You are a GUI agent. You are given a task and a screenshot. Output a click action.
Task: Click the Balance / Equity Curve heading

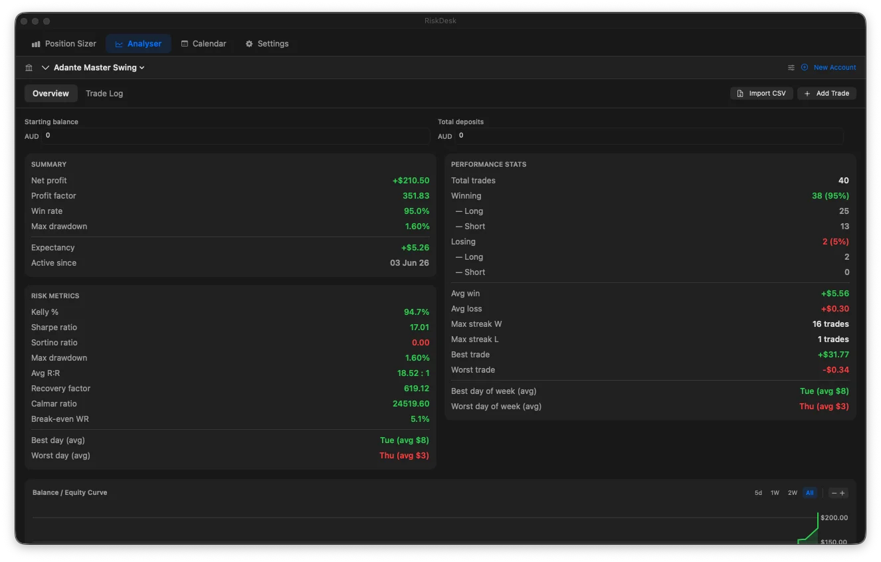70,493
